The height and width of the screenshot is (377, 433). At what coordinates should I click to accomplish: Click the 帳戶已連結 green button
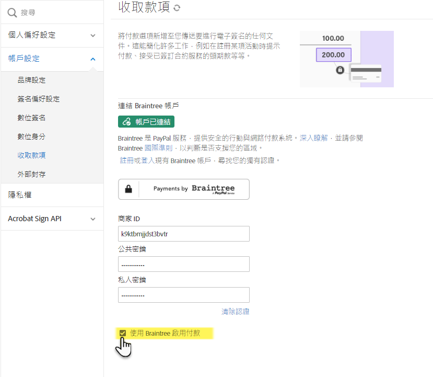coord(146,122)
